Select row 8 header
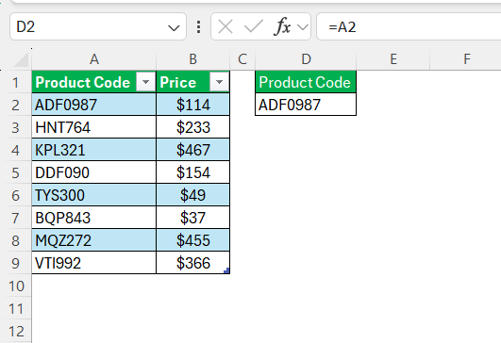501x343 pixels. click(x=16, y=241)
